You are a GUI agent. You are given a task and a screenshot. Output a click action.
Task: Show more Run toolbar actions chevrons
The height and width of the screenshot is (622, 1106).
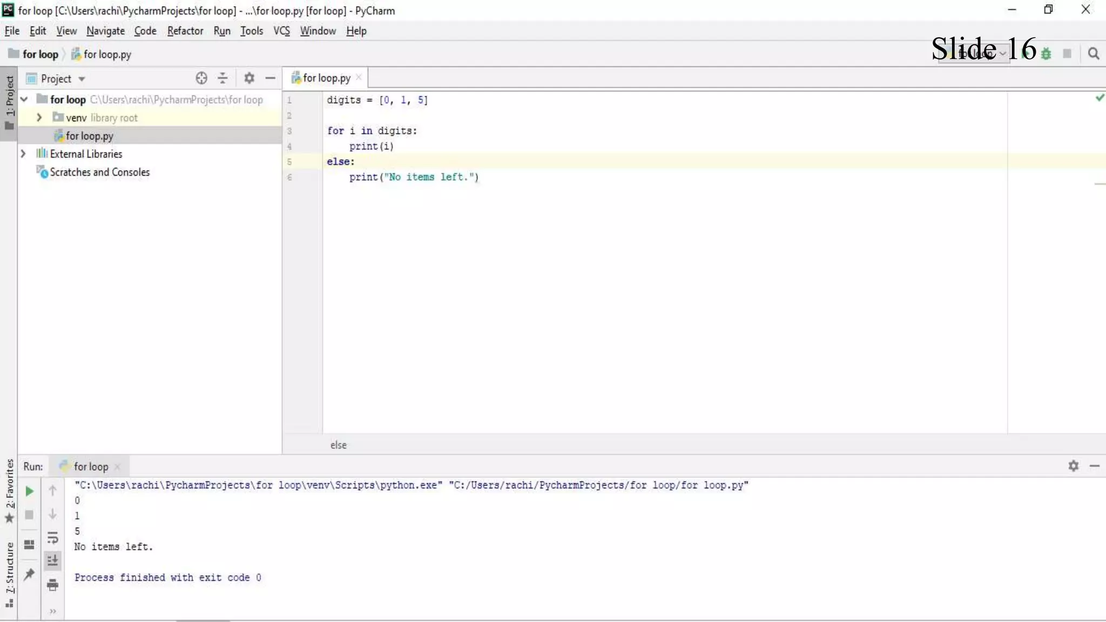point(52,611)
